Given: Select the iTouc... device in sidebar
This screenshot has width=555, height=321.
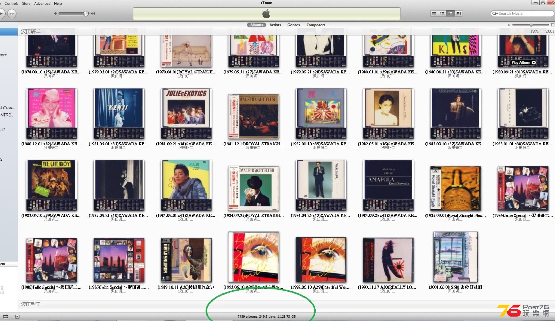Looking at the screenshot, I should (x=8, y=108).
